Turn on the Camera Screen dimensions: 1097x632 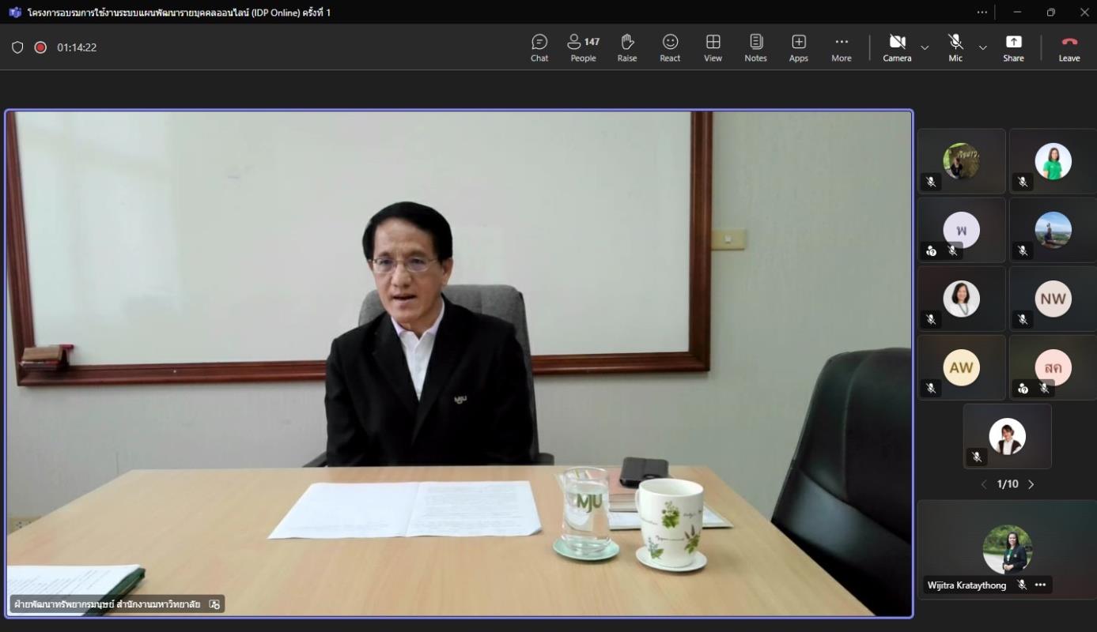[897, 47]
